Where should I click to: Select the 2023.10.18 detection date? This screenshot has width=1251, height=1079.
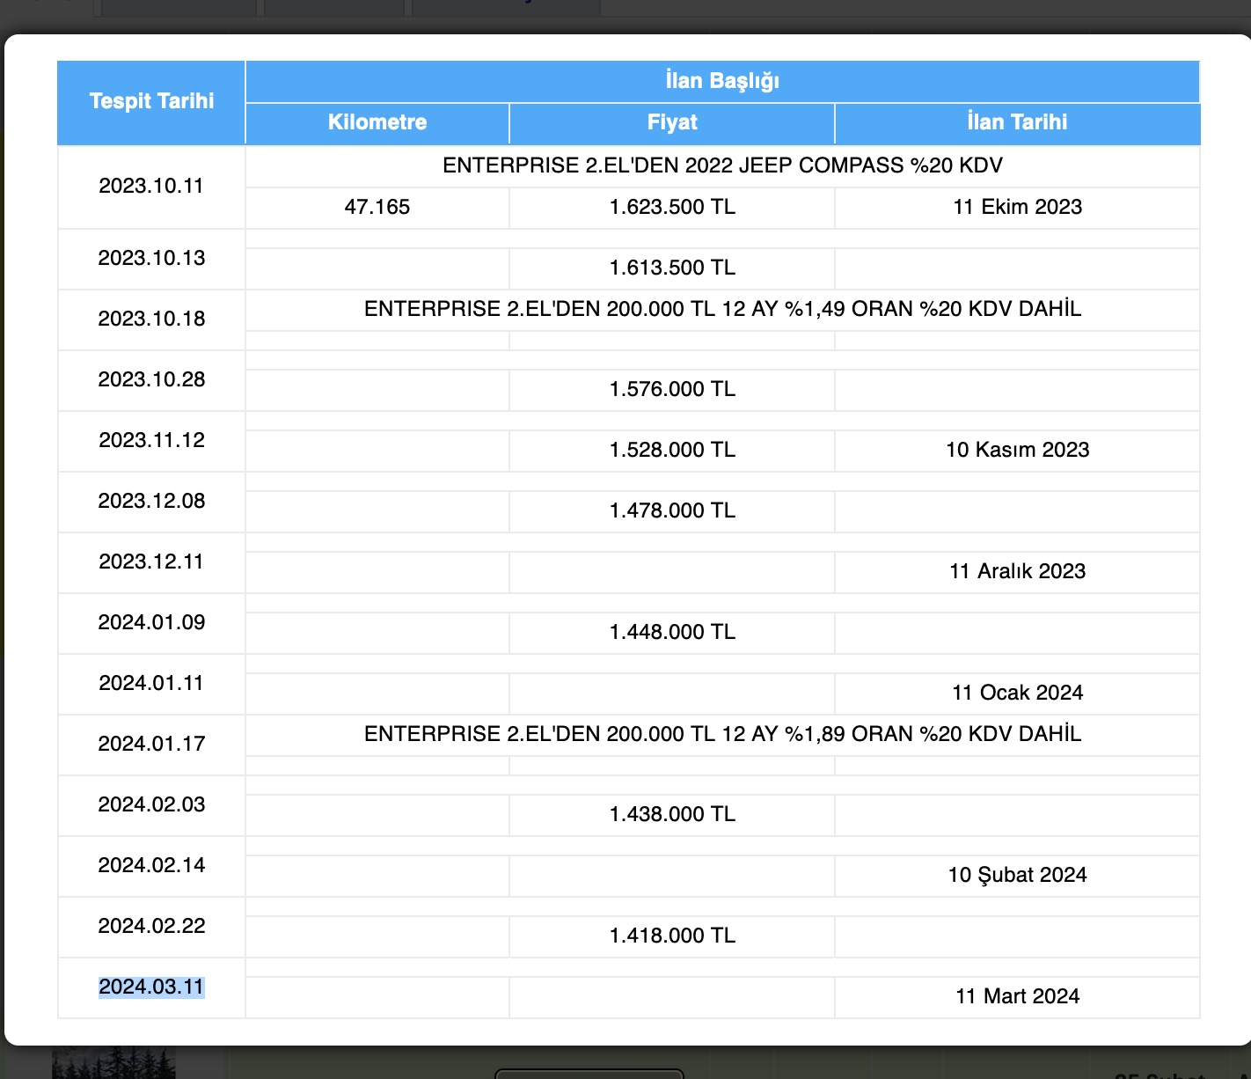[151, 319]
